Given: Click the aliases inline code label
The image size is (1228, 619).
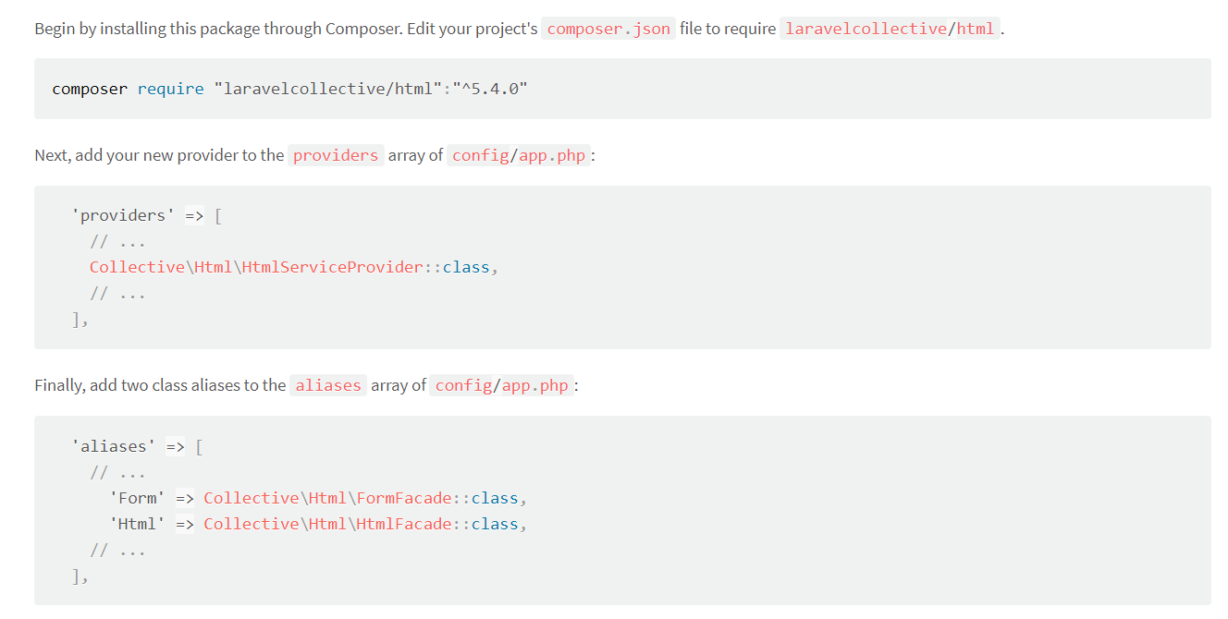Looking at the screenshot, I should [x=328, y=385].
